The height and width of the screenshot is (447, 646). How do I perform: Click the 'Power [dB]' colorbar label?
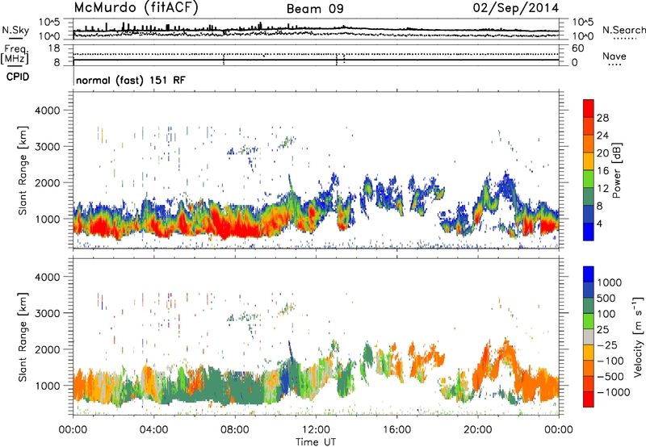[x=617, y=170]
